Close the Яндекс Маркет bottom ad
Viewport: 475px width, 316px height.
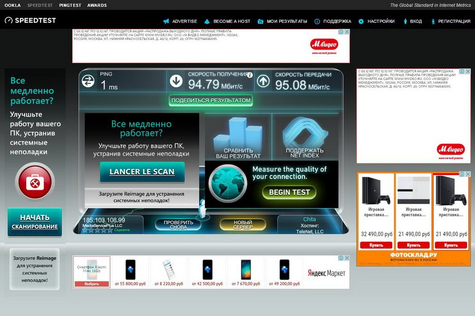(347, 258)
